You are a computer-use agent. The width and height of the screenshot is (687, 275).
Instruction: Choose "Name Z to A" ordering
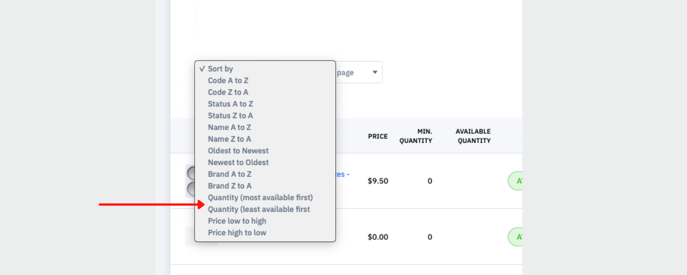[x=229, y=139]
